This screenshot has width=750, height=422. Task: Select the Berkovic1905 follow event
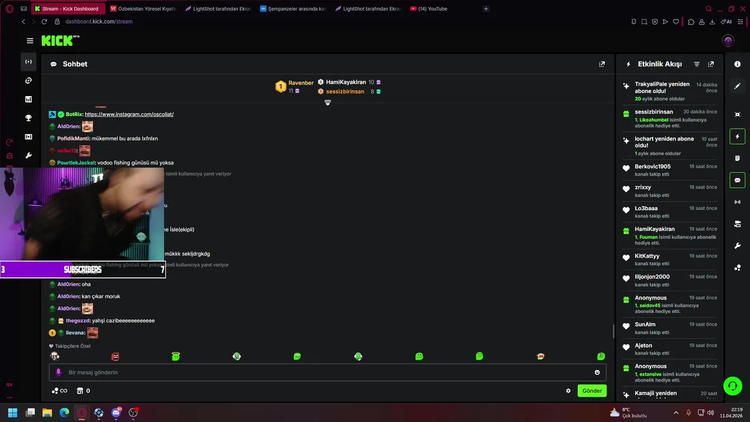coord(670,170)
